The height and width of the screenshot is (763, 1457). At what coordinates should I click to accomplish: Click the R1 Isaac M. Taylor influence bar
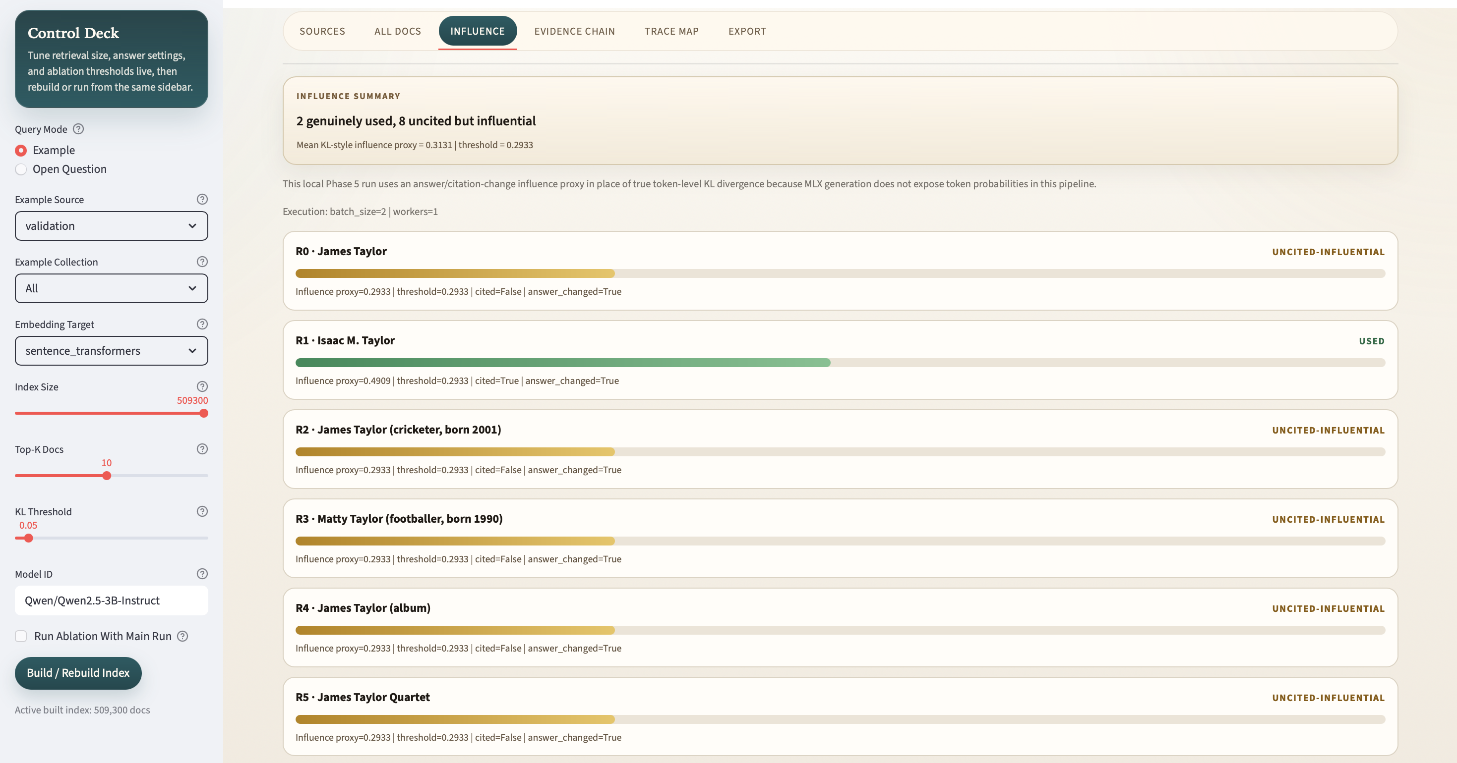click(840, 363)
